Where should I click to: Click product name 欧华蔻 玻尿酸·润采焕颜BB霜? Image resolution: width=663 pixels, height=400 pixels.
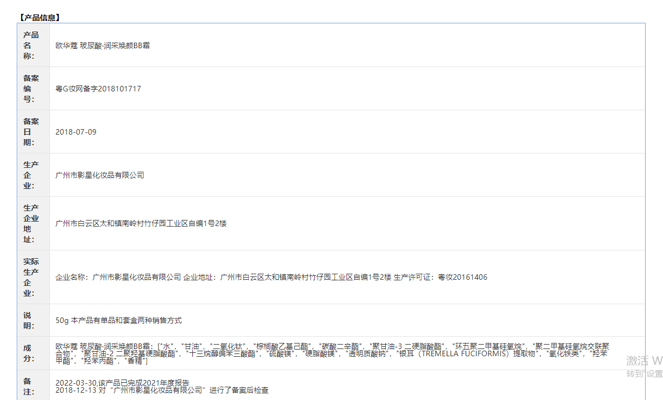(103, 45)
